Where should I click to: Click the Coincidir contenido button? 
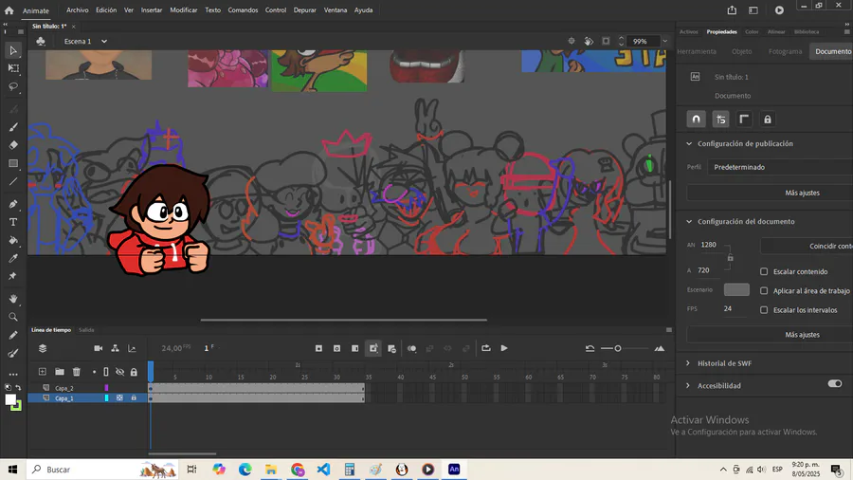coord(807,246)
